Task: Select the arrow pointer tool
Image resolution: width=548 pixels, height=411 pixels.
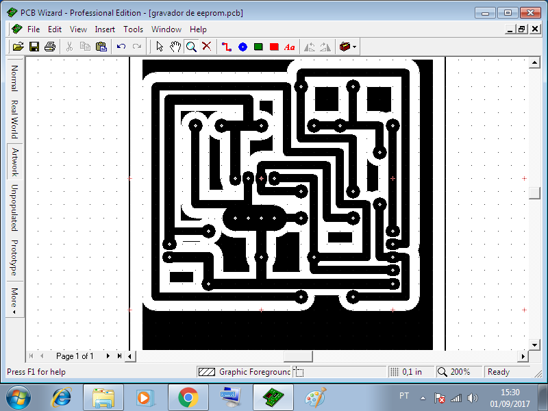Action: coord(160,47)
